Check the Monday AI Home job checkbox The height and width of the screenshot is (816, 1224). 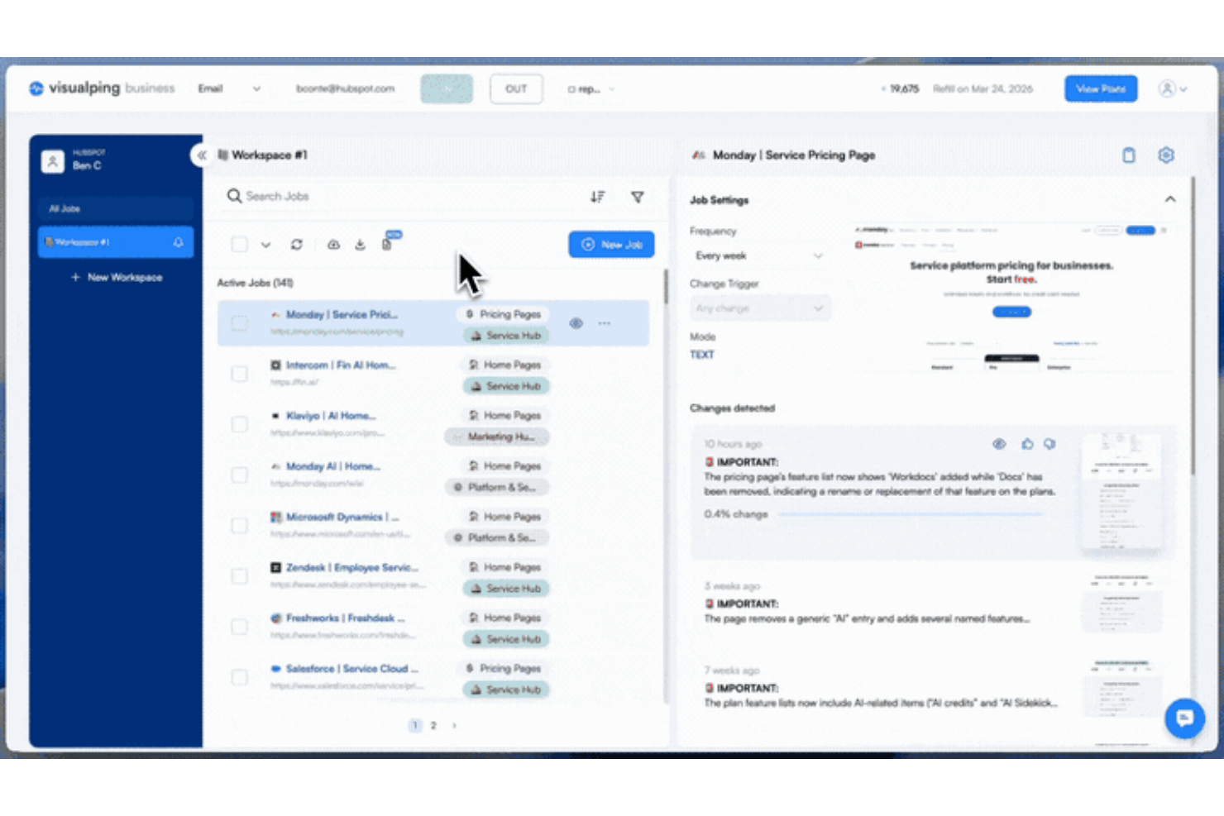pos(240,475)
